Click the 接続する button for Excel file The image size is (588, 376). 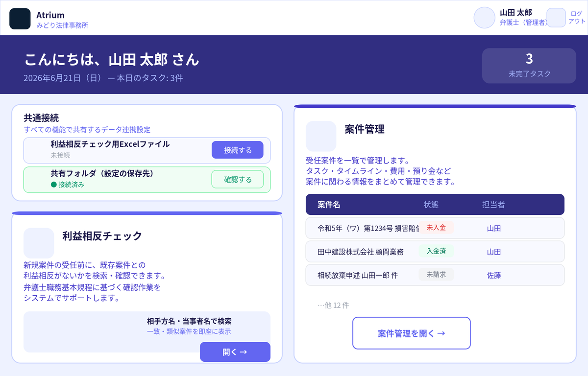pos(238,150)
